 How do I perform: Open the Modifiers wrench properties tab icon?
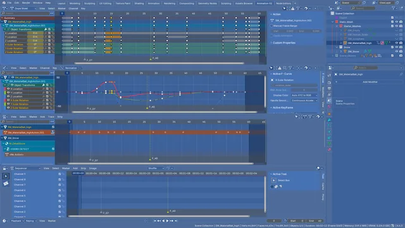[x=329, y=120]
